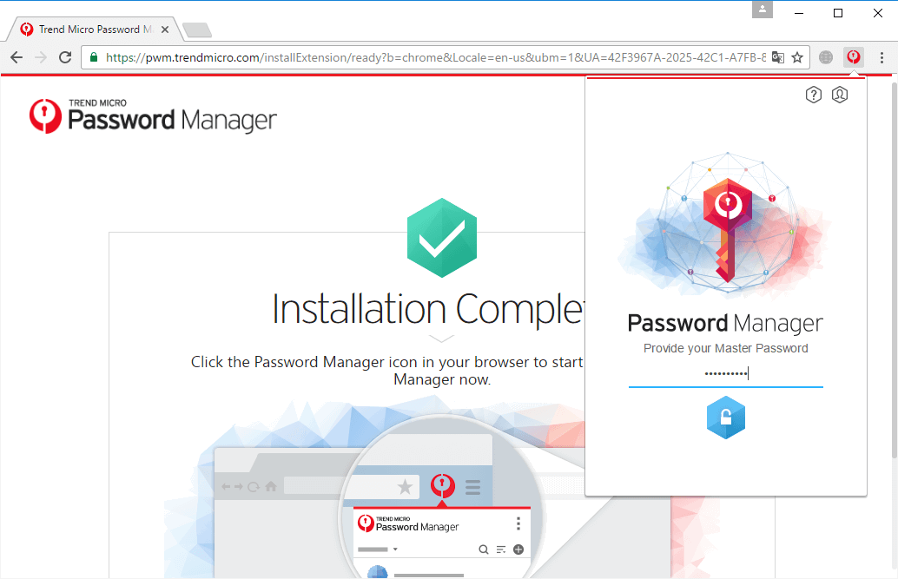Click the green checkmark hexagon
This screenshot has height=579, width=898.
(441, 238)
